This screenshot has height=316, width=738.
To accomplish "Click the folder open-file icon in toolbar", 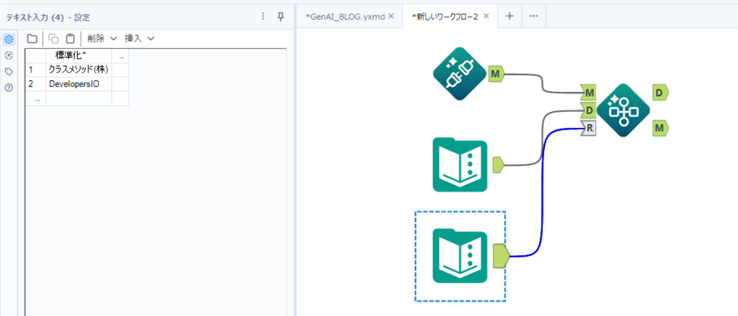I will 32,39.
